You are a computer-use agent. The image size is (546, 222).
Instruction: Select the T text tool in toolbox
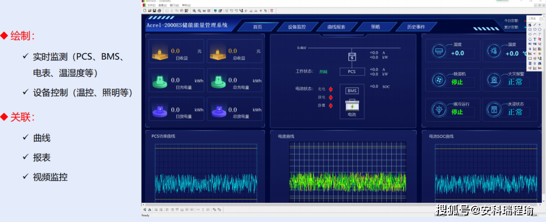point(535,39)
